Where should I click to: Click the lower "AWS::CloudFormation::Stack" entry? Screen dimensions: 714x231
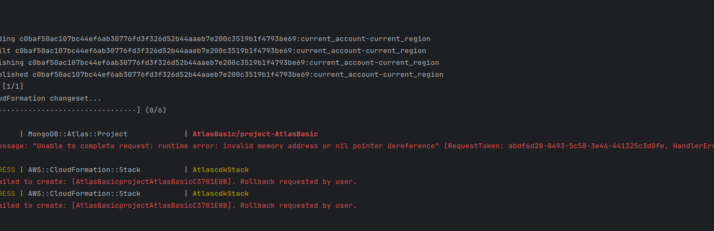(84, 194)
